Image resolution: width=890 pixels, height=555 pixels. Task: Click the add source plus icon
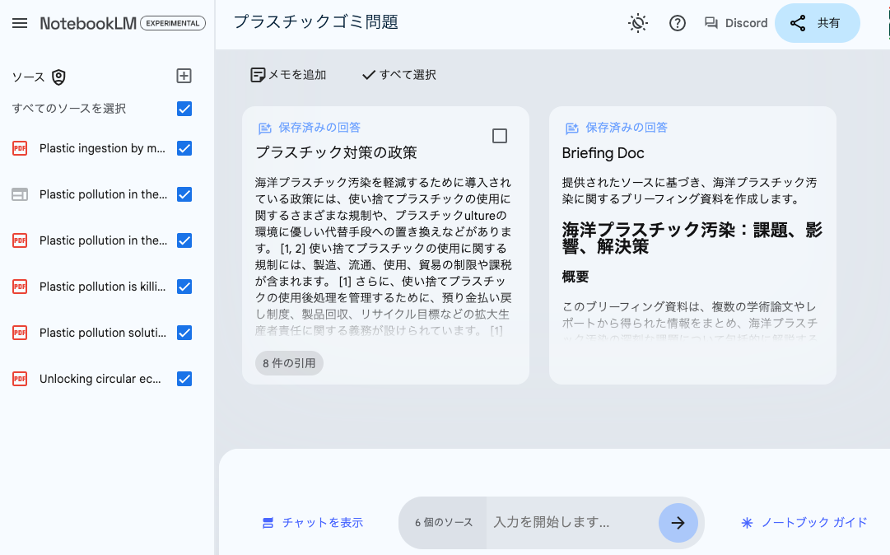[x=184, y=76]
